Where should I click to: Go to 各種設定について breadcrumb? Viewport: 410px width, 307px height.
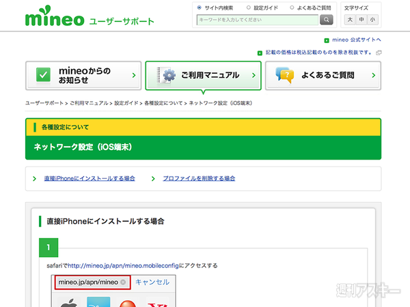(163, 103)
